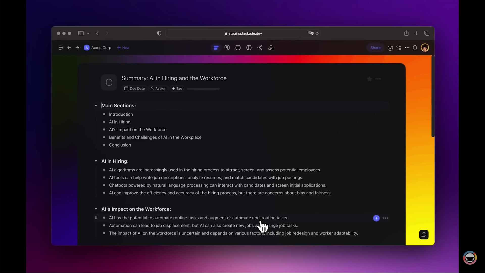Click the notifications bell icon
Screen dimensions: 485x273
pyautogui.click(x=415, y=48)
